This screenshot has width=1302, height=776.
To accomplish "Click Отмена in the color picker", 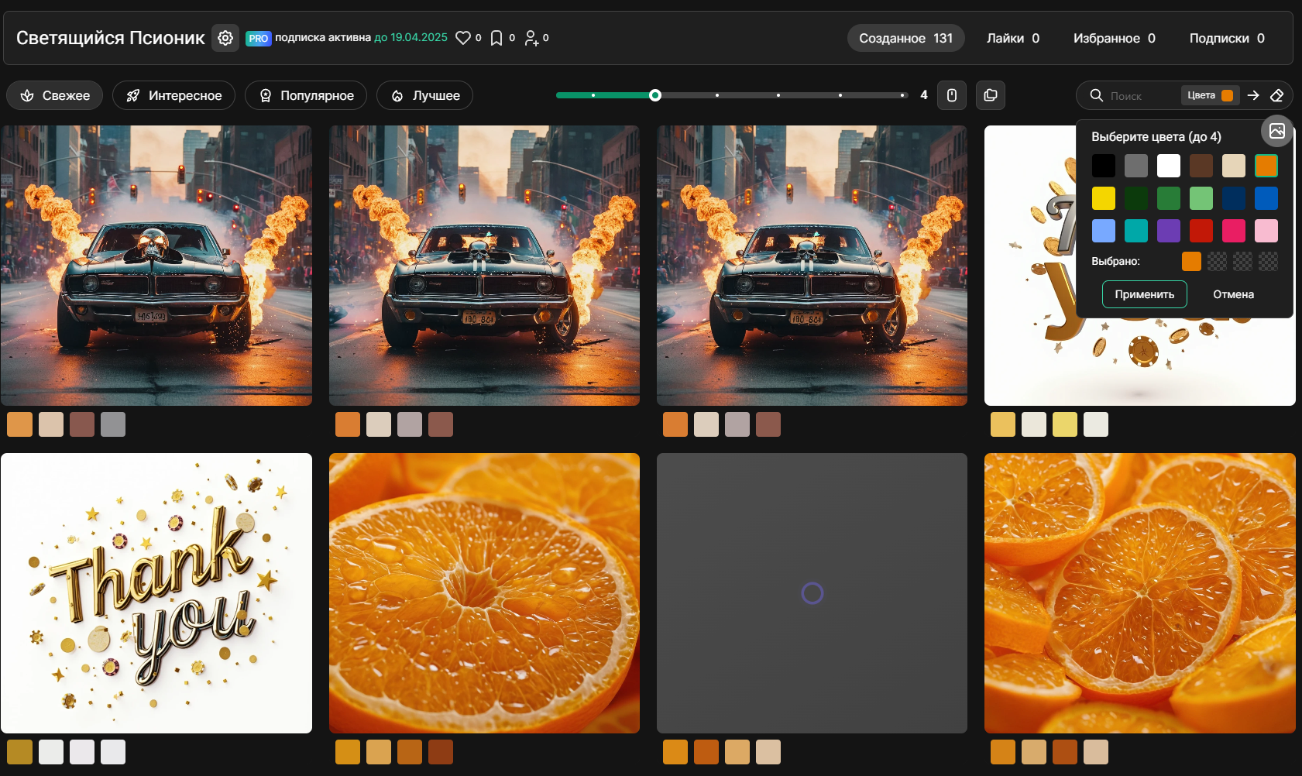I will [x=1234, y=294].
